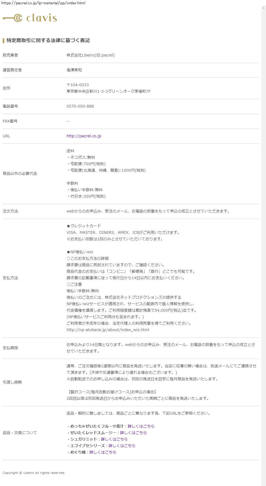Open details link for シュガリミット
This screenshot has width=266, height=486.
[x=114, y=439]
